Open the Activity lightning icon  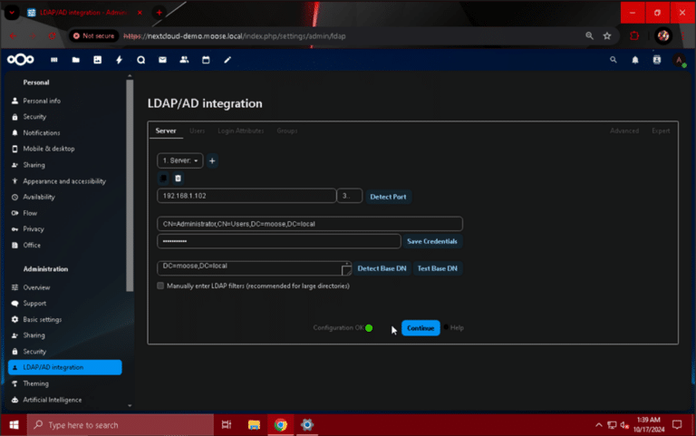click(x=119, y=60)
